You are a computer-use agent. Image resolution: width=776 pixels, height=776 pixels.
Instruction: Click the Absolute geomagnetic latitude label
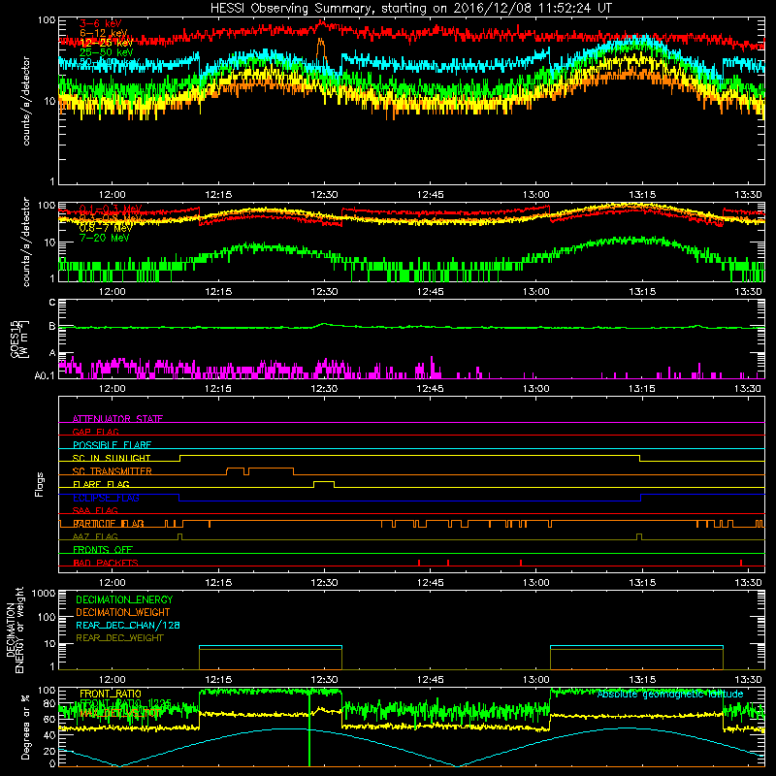pos(670,695)
